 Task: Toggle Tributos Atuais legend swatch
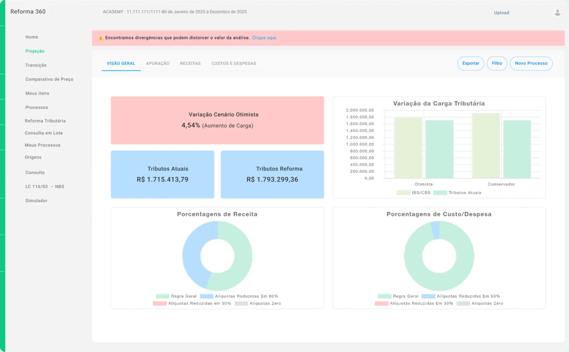pyautogui.click(x=440, y=193)
